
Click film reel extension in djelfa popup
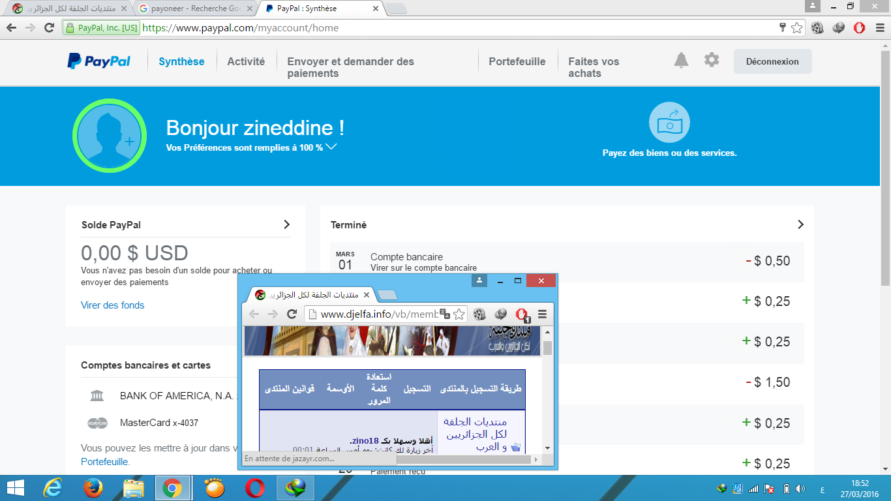(480, 314)
